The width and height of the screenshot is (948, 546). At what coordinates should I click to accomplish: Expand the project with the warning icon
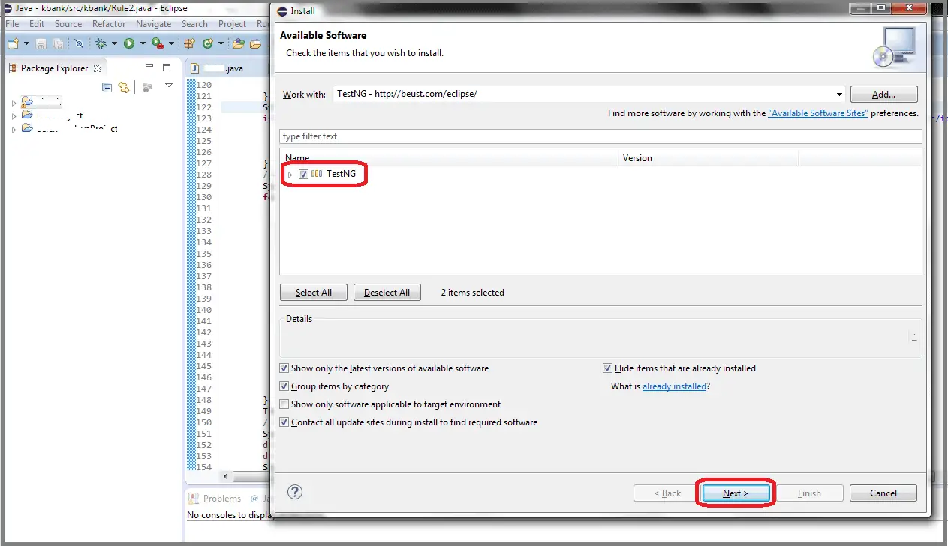(x=14, y=102)
